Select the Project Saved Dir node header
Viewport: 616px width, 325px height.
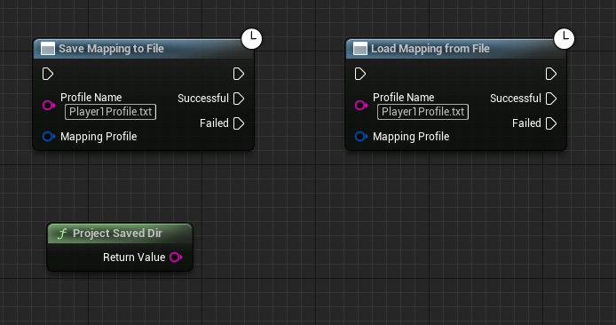(x=120, y=234)
